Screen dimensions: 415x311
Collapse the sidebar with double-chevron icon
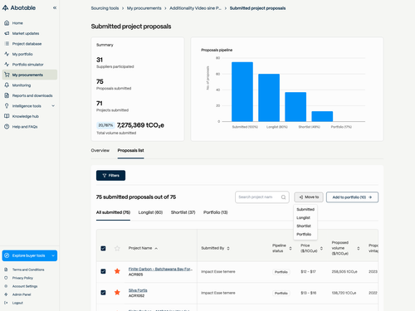pyautogui.click(x=55, y=8)
